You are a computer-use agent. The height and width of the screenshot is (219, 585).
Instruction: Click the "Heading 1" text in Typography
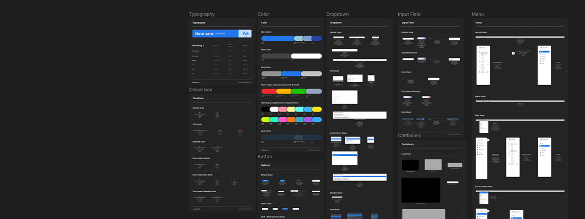point(198,45)
